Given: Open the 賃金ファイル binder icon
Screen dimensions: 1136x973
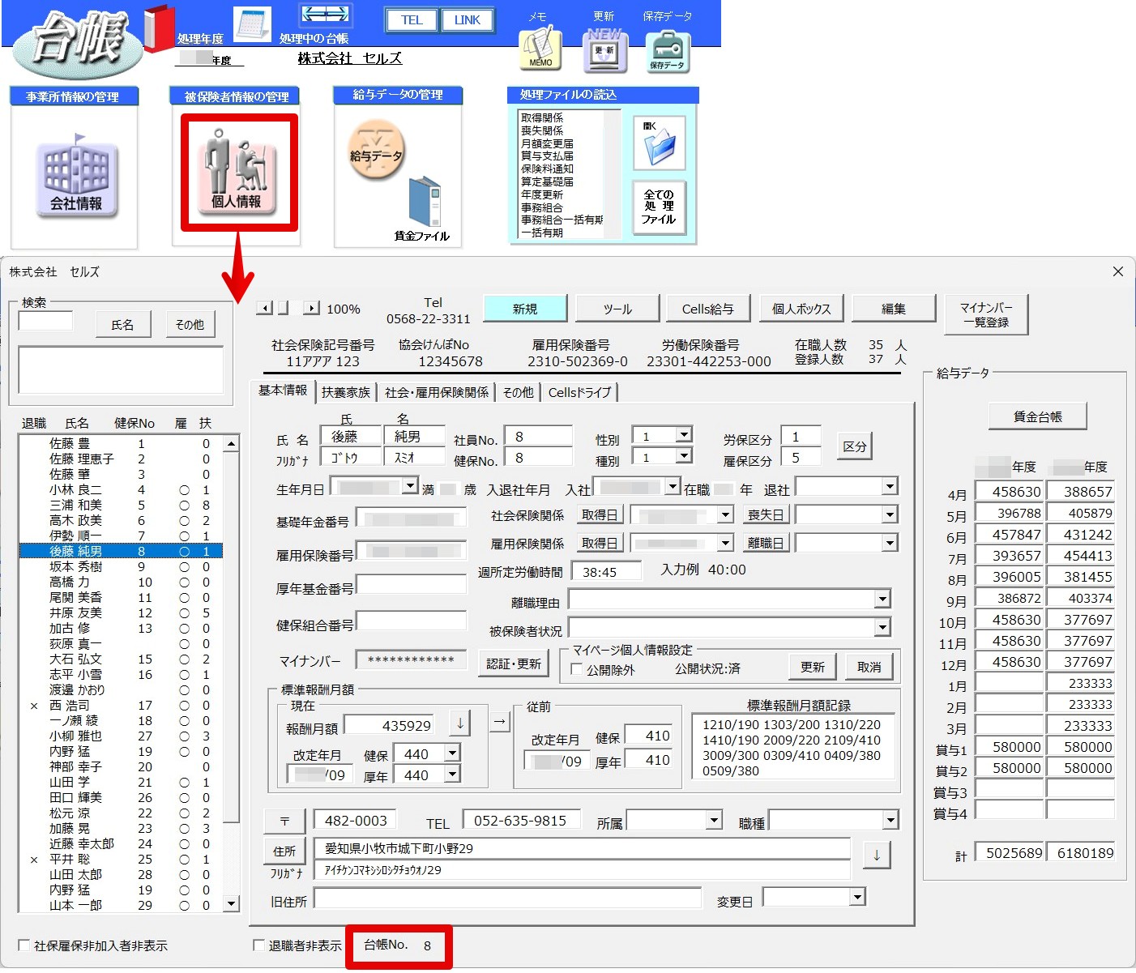Looking at the screenshot, I should pos(425,203).
